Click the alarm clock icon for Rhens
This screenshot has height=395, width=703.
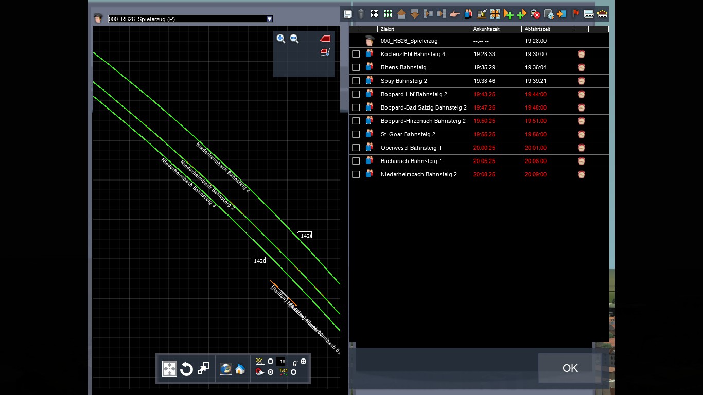581,67
